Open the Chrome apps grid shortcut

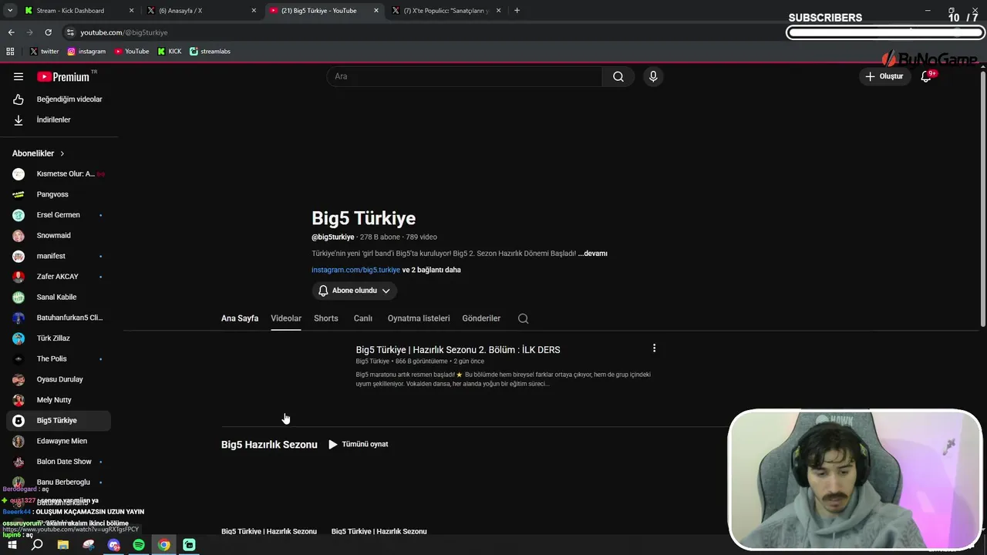[x=10, y=52]
